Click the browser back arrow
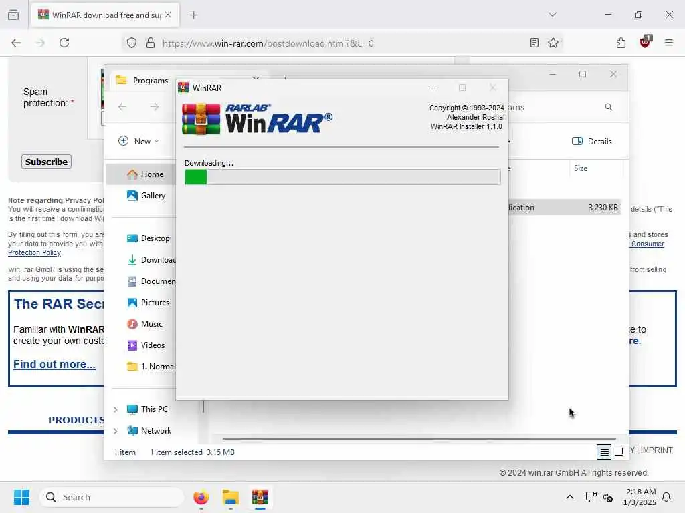Viewport: 685px width, 513px height. click(16, 43)
